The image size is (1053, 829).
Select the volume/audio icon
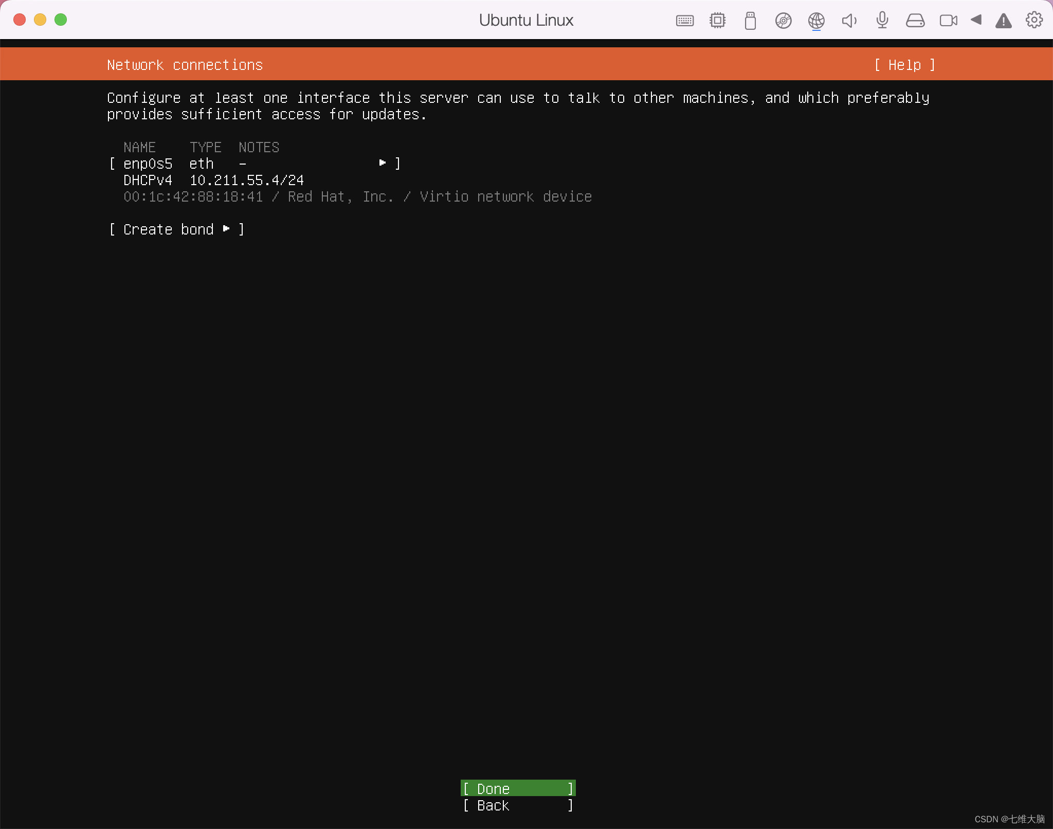click(x=849, y=21)
